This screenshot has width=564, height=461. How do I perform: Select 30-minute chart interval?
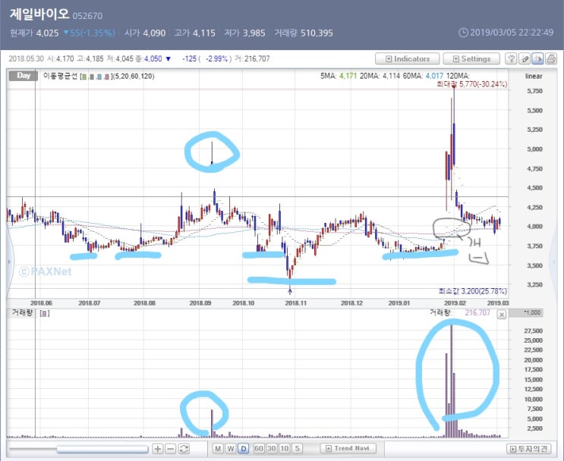[272, 448]
